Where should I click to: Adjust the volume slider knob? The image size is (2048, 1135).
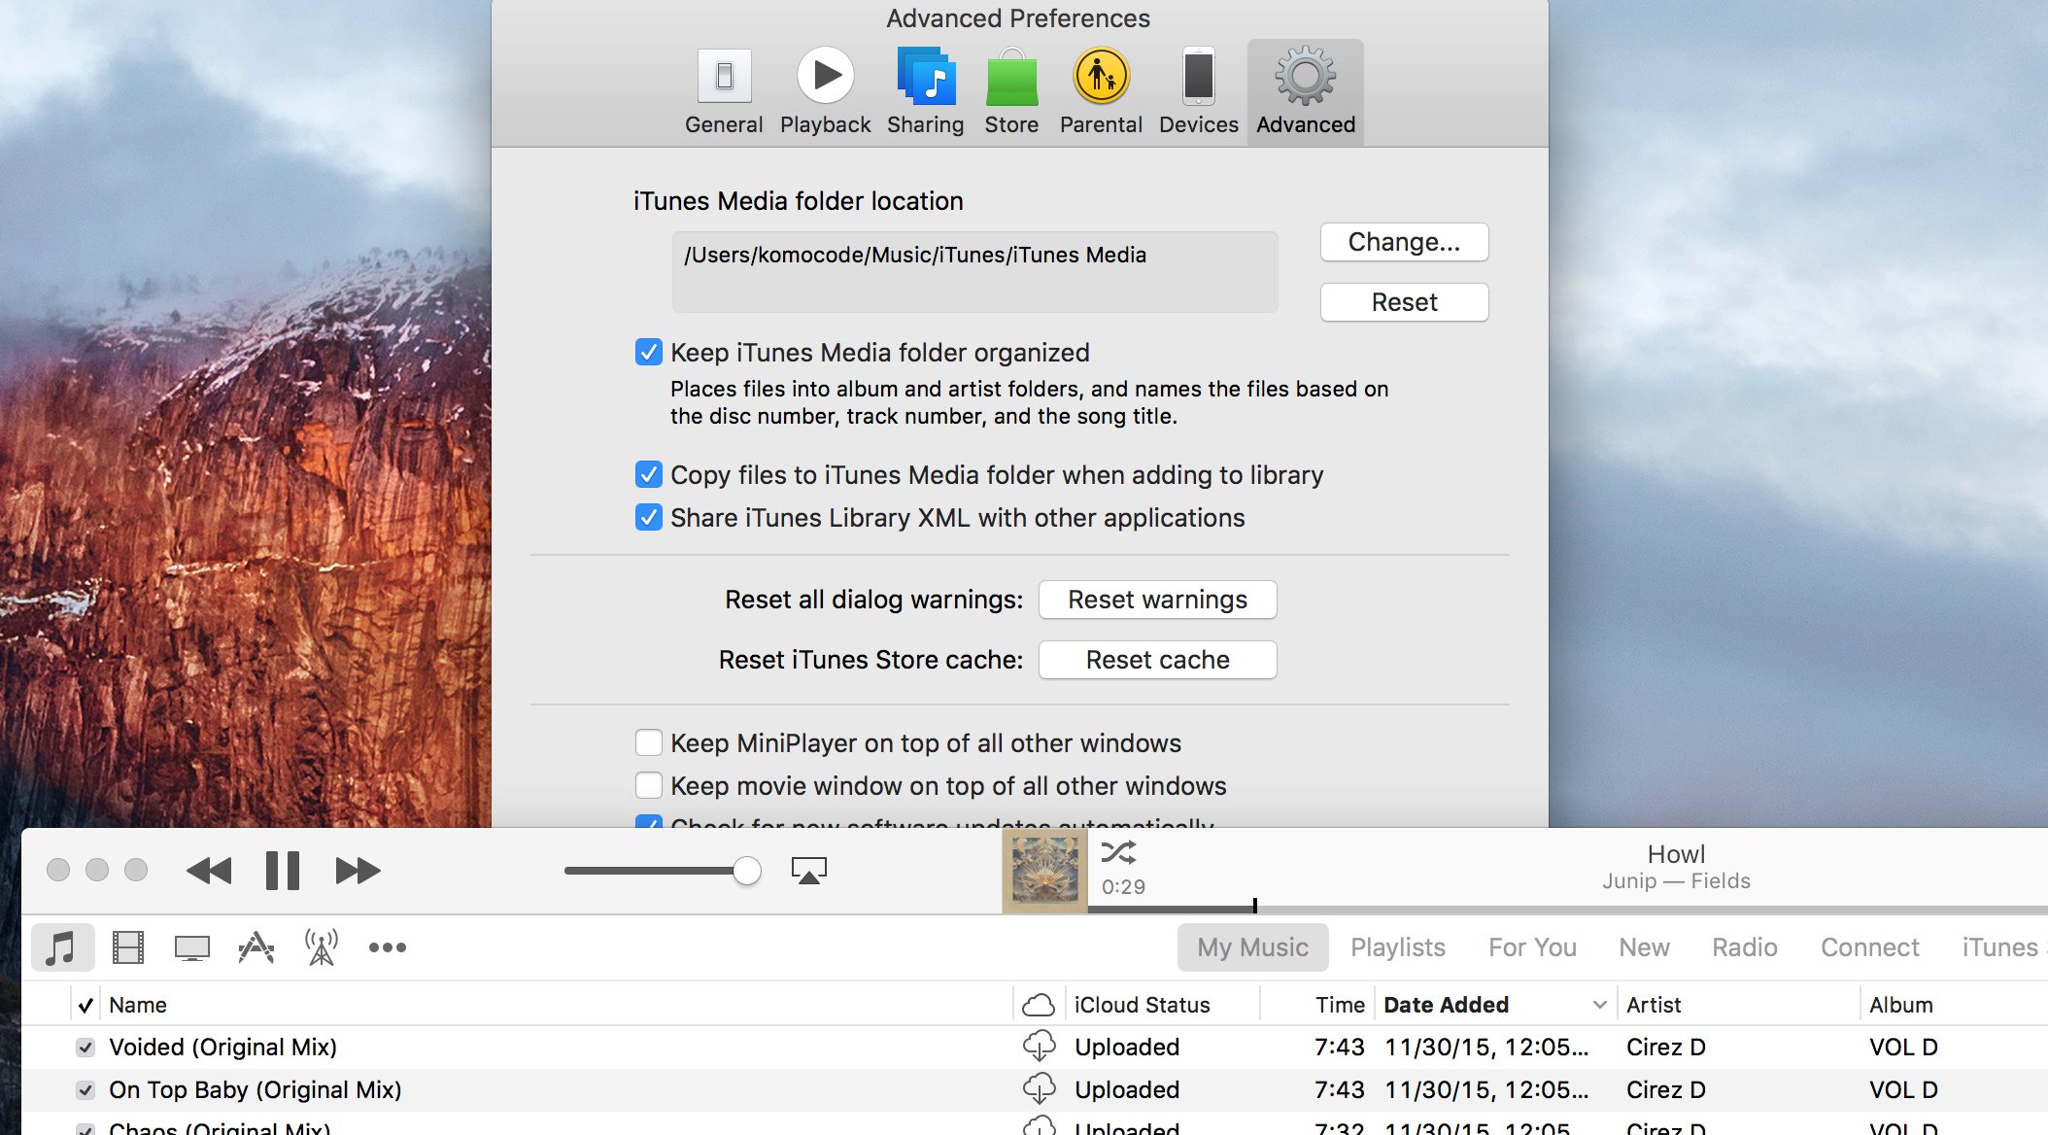[x=746, y=871]
